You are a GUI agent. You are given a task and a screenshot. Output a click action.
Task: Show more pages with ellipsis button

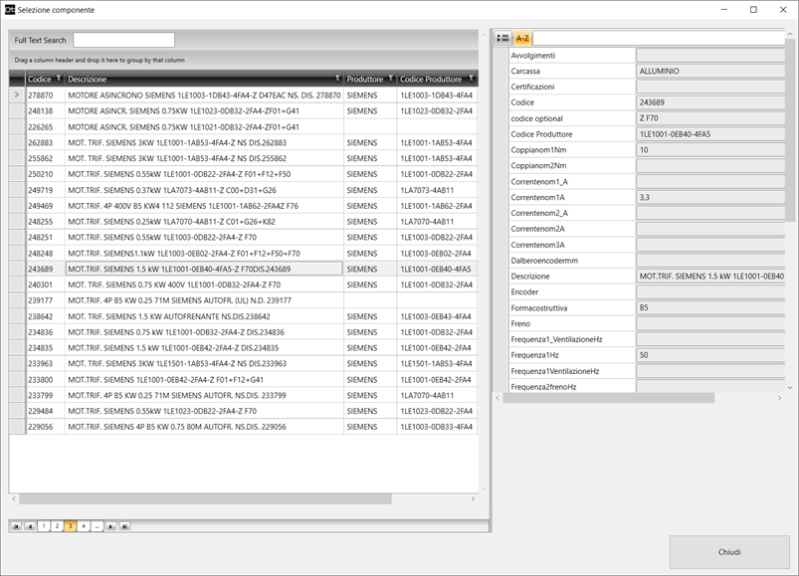(97, 526)
